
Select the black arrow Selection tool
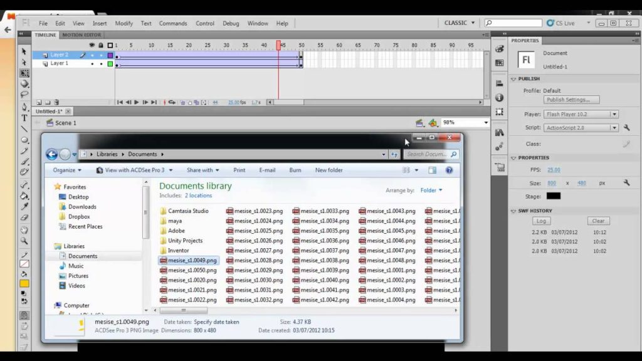pos(24,51)
